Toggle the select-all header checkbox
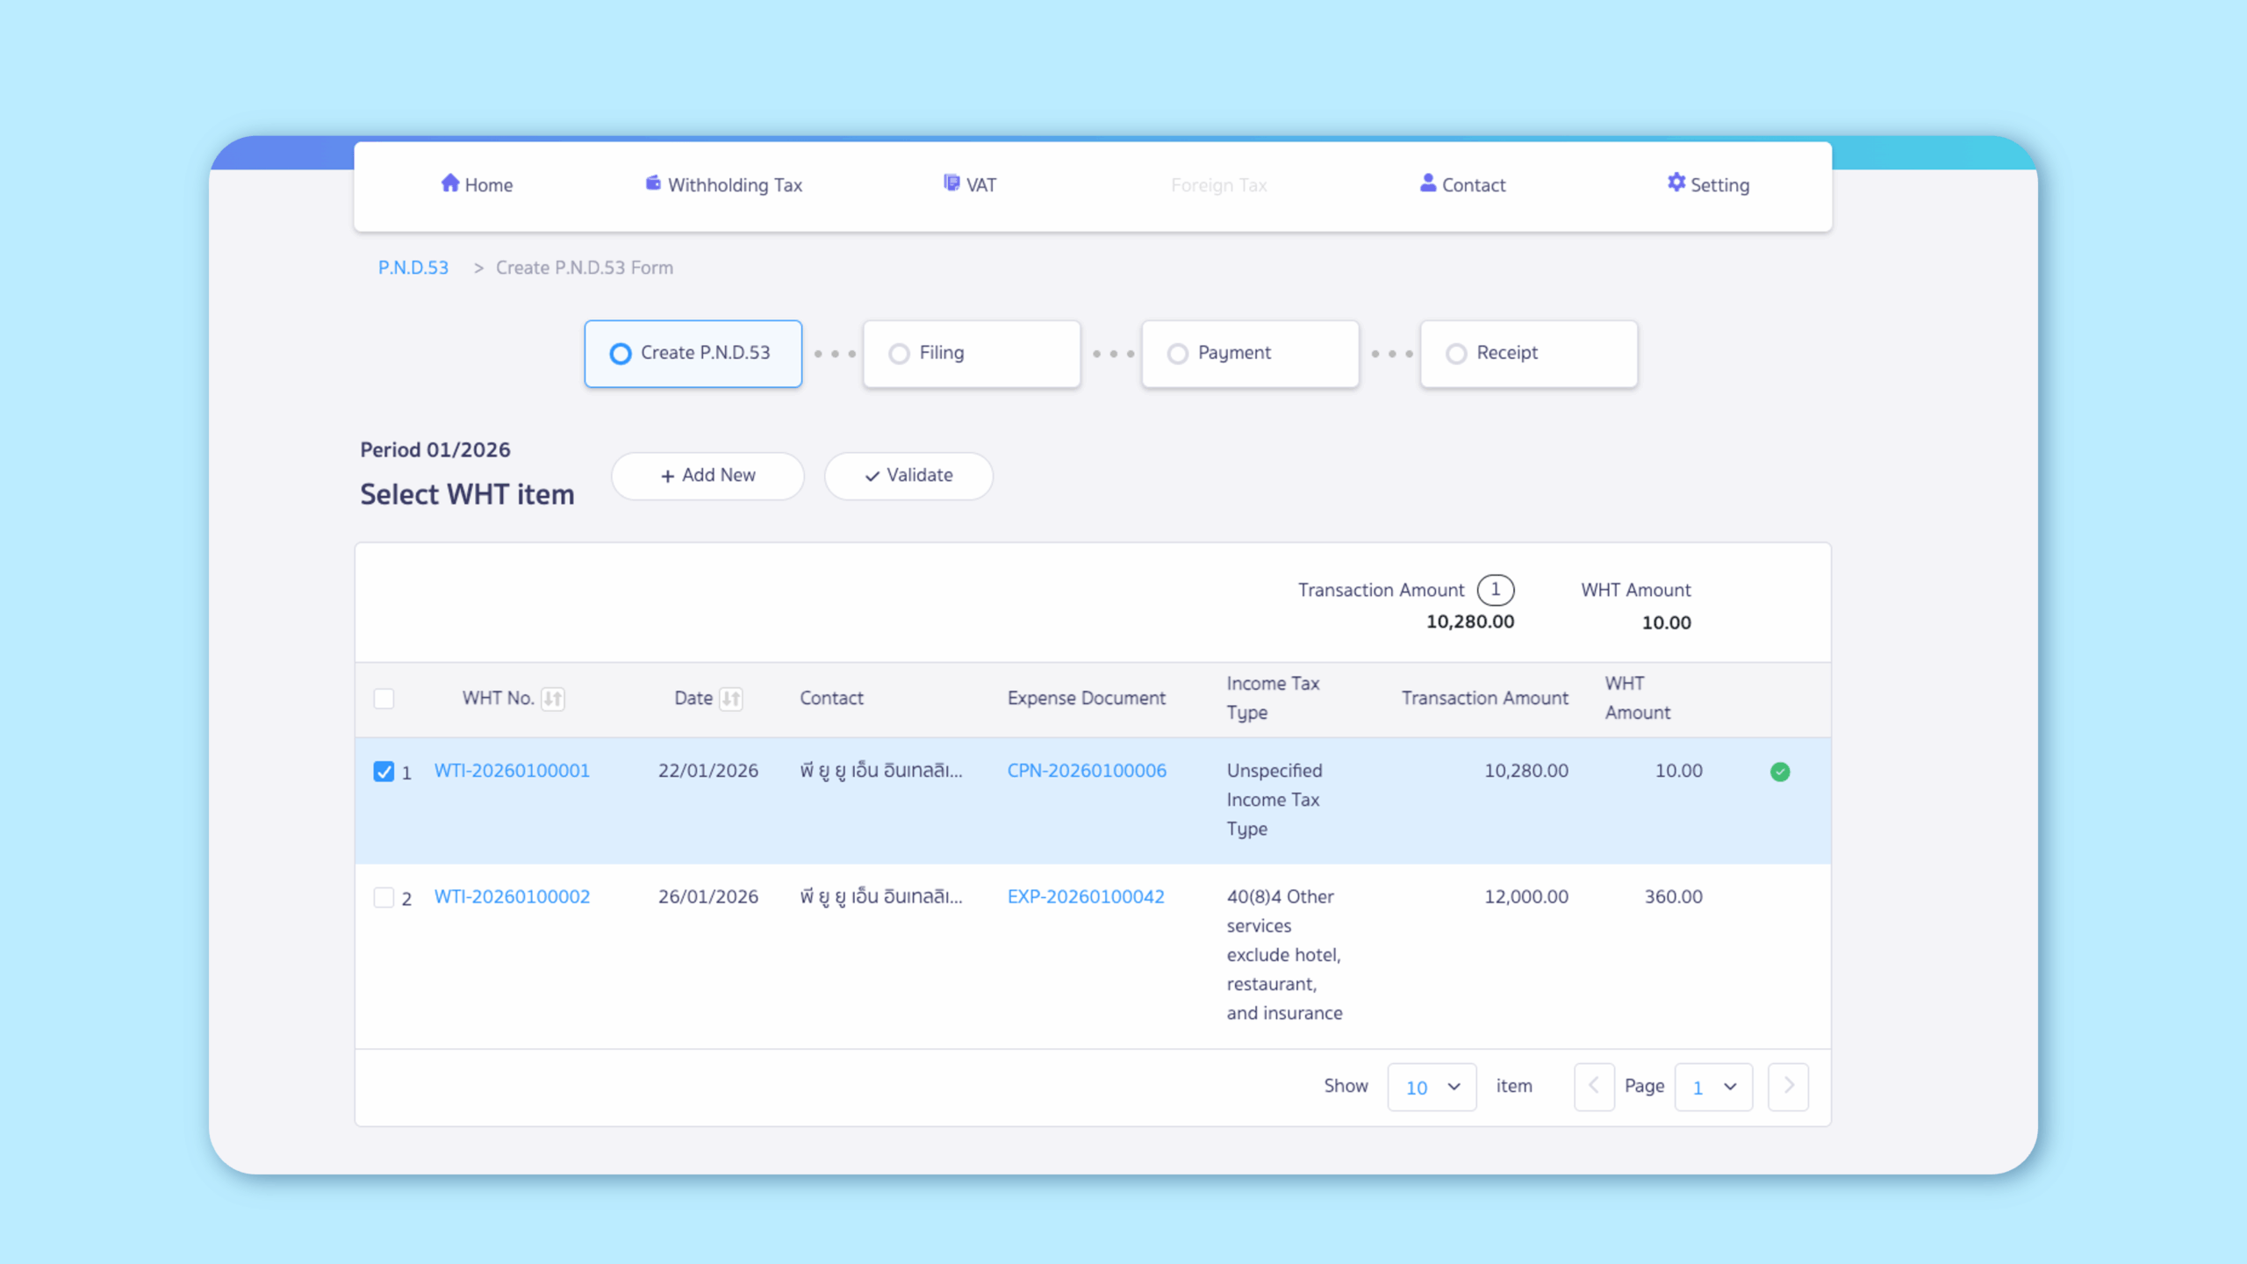Viewport: 2247px width, 1264px height. coord(384,699)
